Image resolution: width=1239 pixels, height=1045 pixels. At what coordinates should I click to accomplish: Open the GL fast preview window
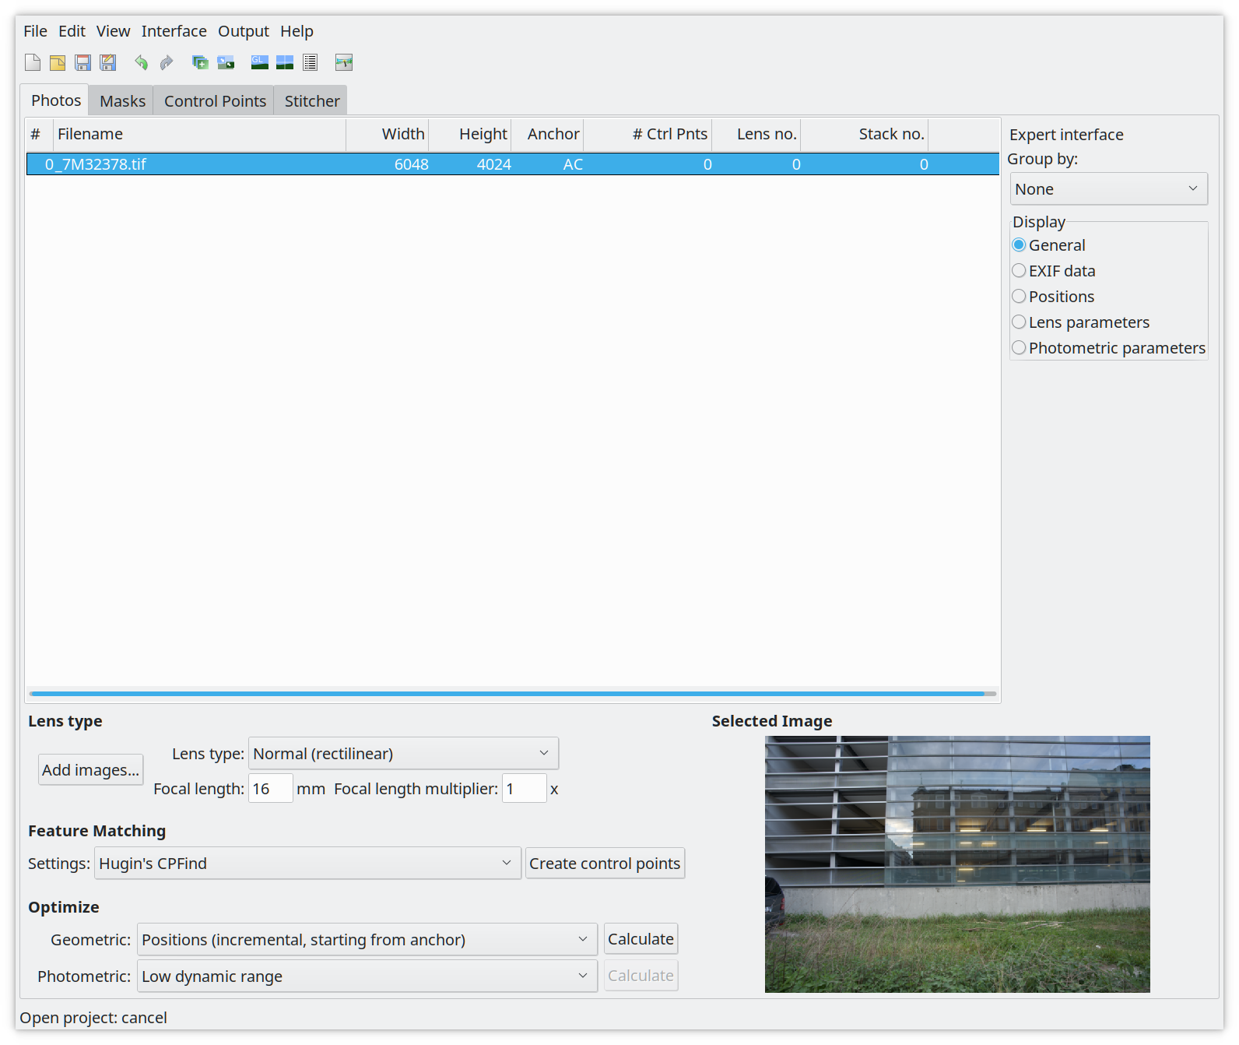click(x=260, y=62)
